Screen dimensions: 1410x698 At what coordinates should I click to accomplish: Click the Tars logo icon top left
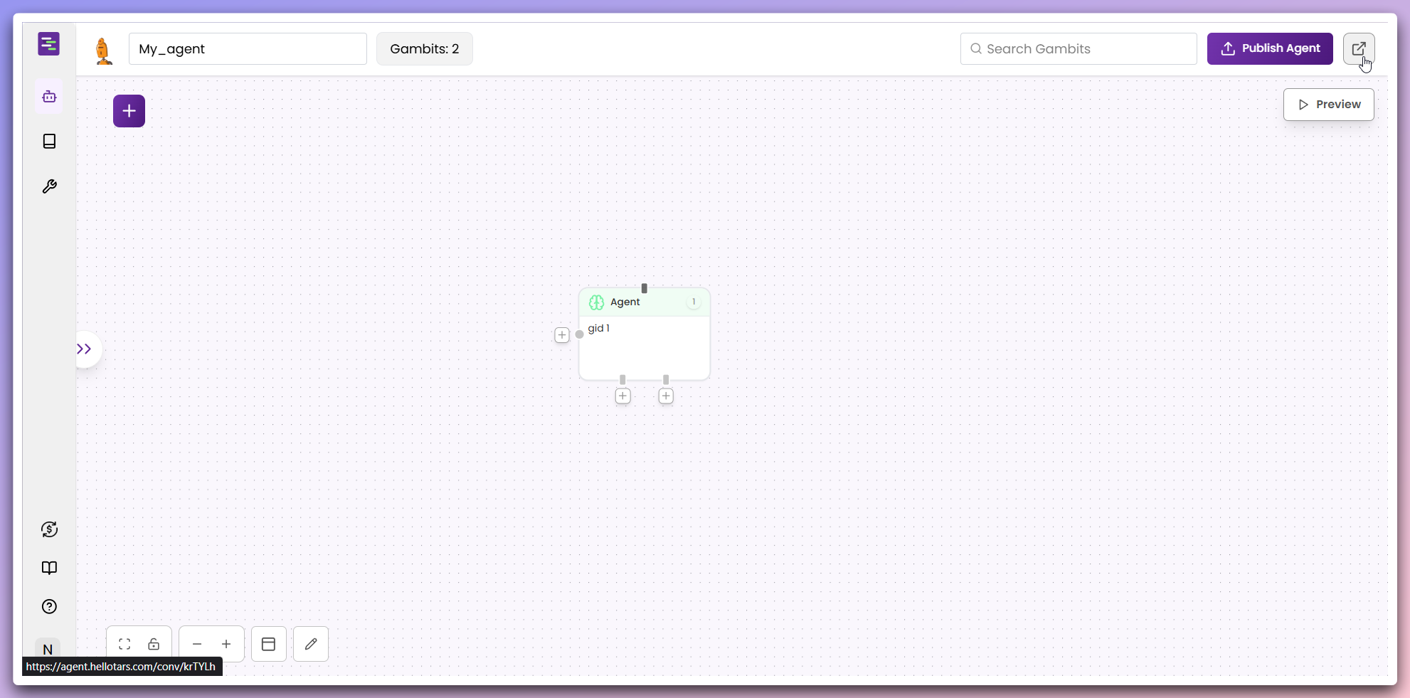pyautogui.click(x=48, y=43)
